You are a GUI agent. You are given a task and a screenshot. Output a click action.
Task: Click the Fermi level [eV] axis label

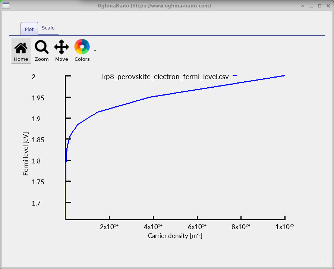coord(26,154)
